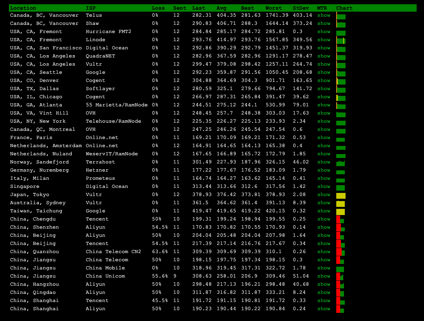Click the ISP column header
This screenshot has width=424, height=321.
(x=90, y=8)
